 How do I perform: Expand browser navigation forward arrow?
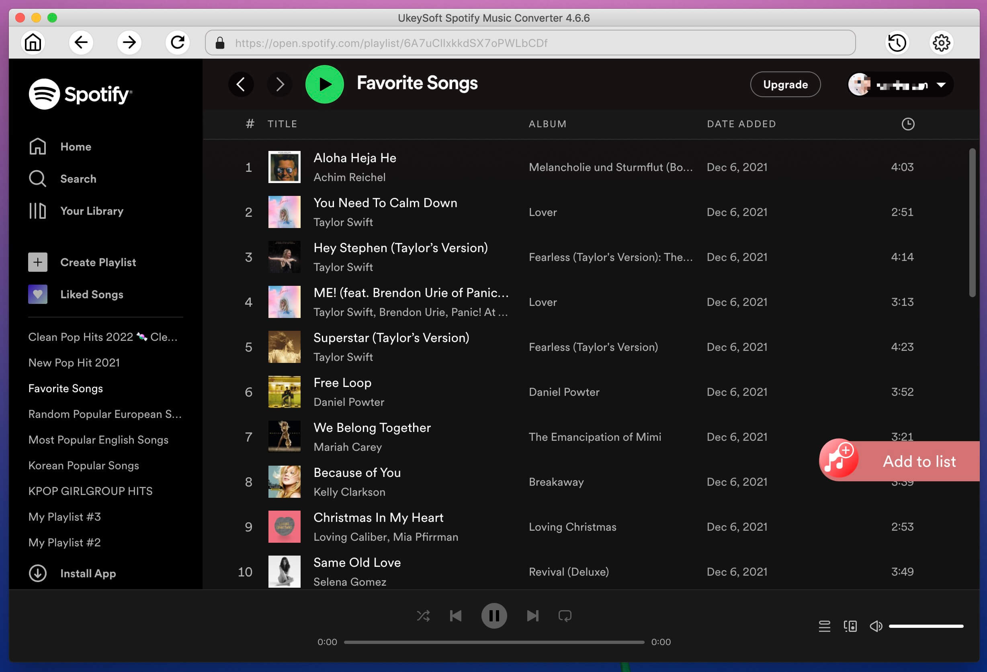click(x=128, y=43)
